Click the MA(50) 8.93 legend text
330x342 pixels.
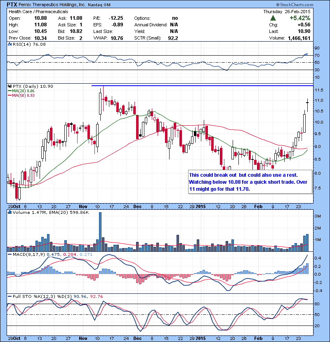tap(23, 95)
